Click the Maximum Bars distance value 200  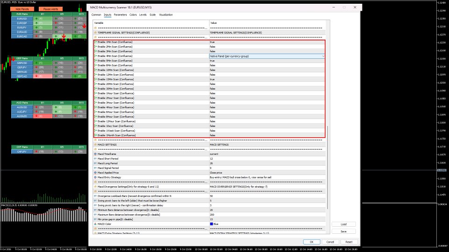pyautogui.click(x=212, y=215)
